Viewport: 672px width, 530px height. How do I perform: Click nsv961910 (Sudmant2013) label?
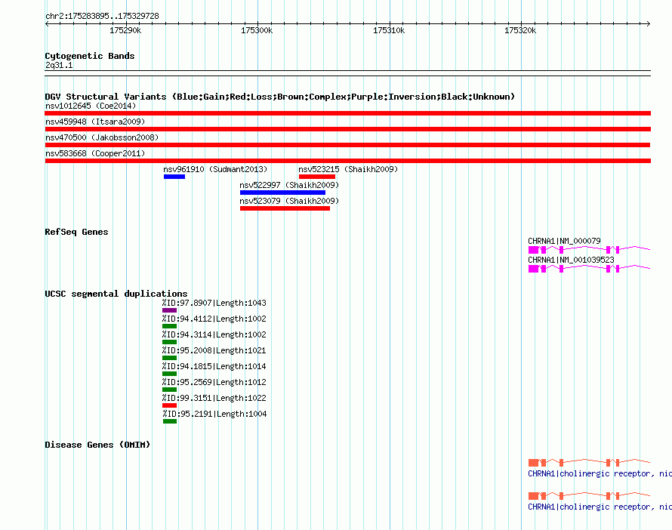coord(215,169)
